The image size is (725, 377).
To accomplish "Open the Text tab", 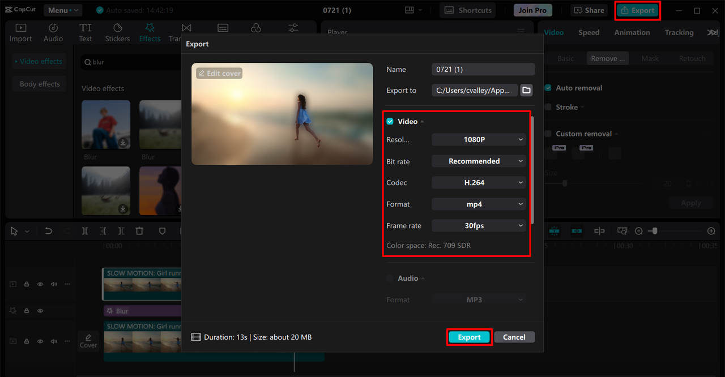I will (x=86, y=33).
